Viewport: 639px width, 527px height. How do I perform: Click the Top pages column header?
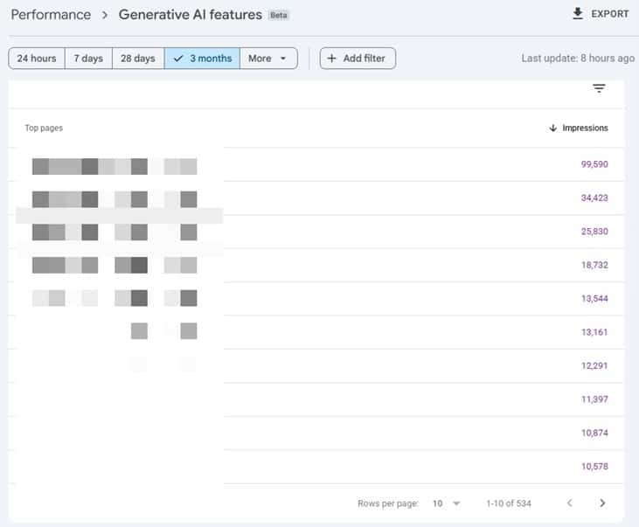coord(44,128)
